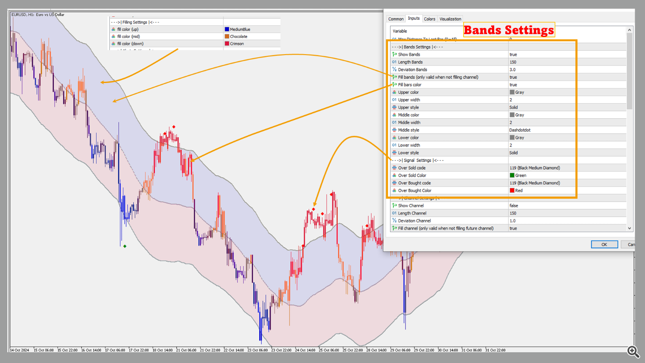This screenshot has width=645, height=363.
Task: Open the Over Bought code symbol dropdown
Action: (x=534, y=183)
